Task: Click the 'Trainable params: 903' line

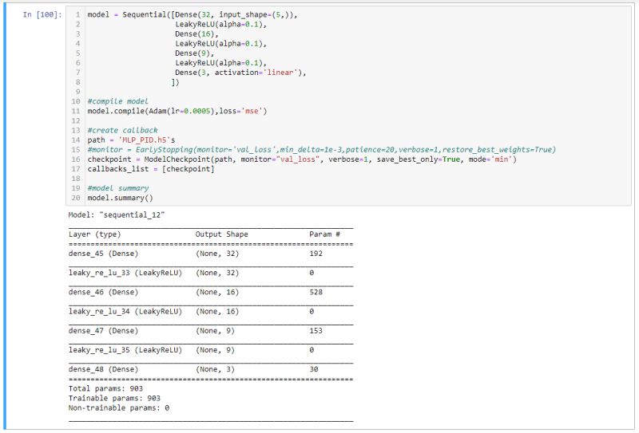Action: (114, 399)
